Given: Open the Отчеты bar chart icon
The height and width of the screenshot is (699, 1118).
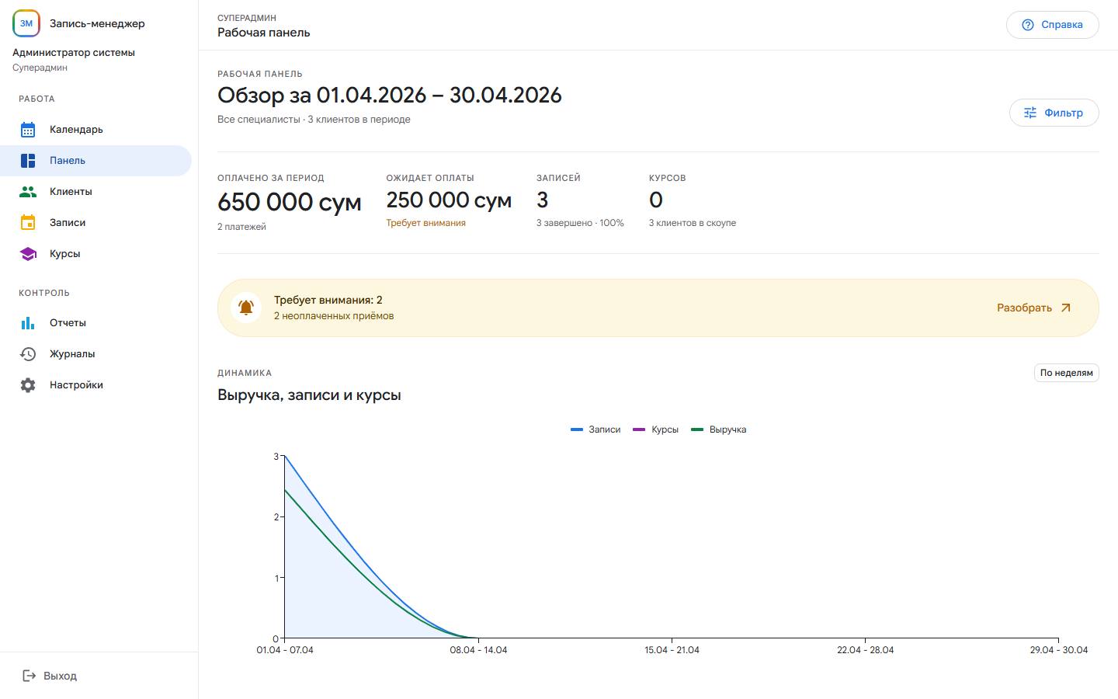Looking at the screenshot, I should [28, 323].
